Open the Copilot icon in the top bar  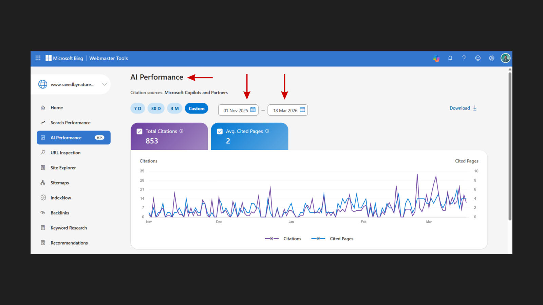(436, 58)
